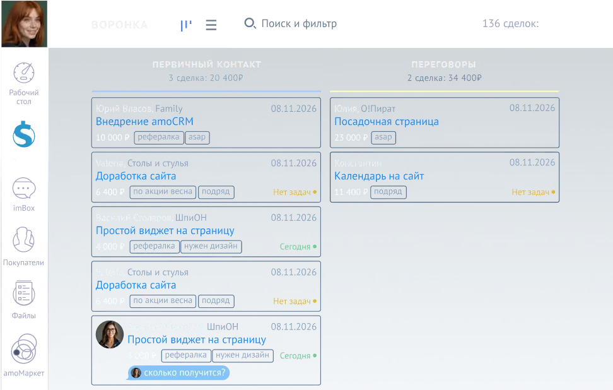Screen dimensions: 613x390
Task: Click the 23 000 ₽ budget value
Action: [x=351, y=138]
